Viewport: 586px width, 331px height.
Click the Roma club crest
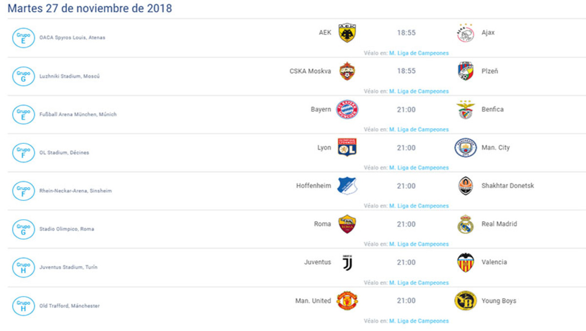pos(347,224)
